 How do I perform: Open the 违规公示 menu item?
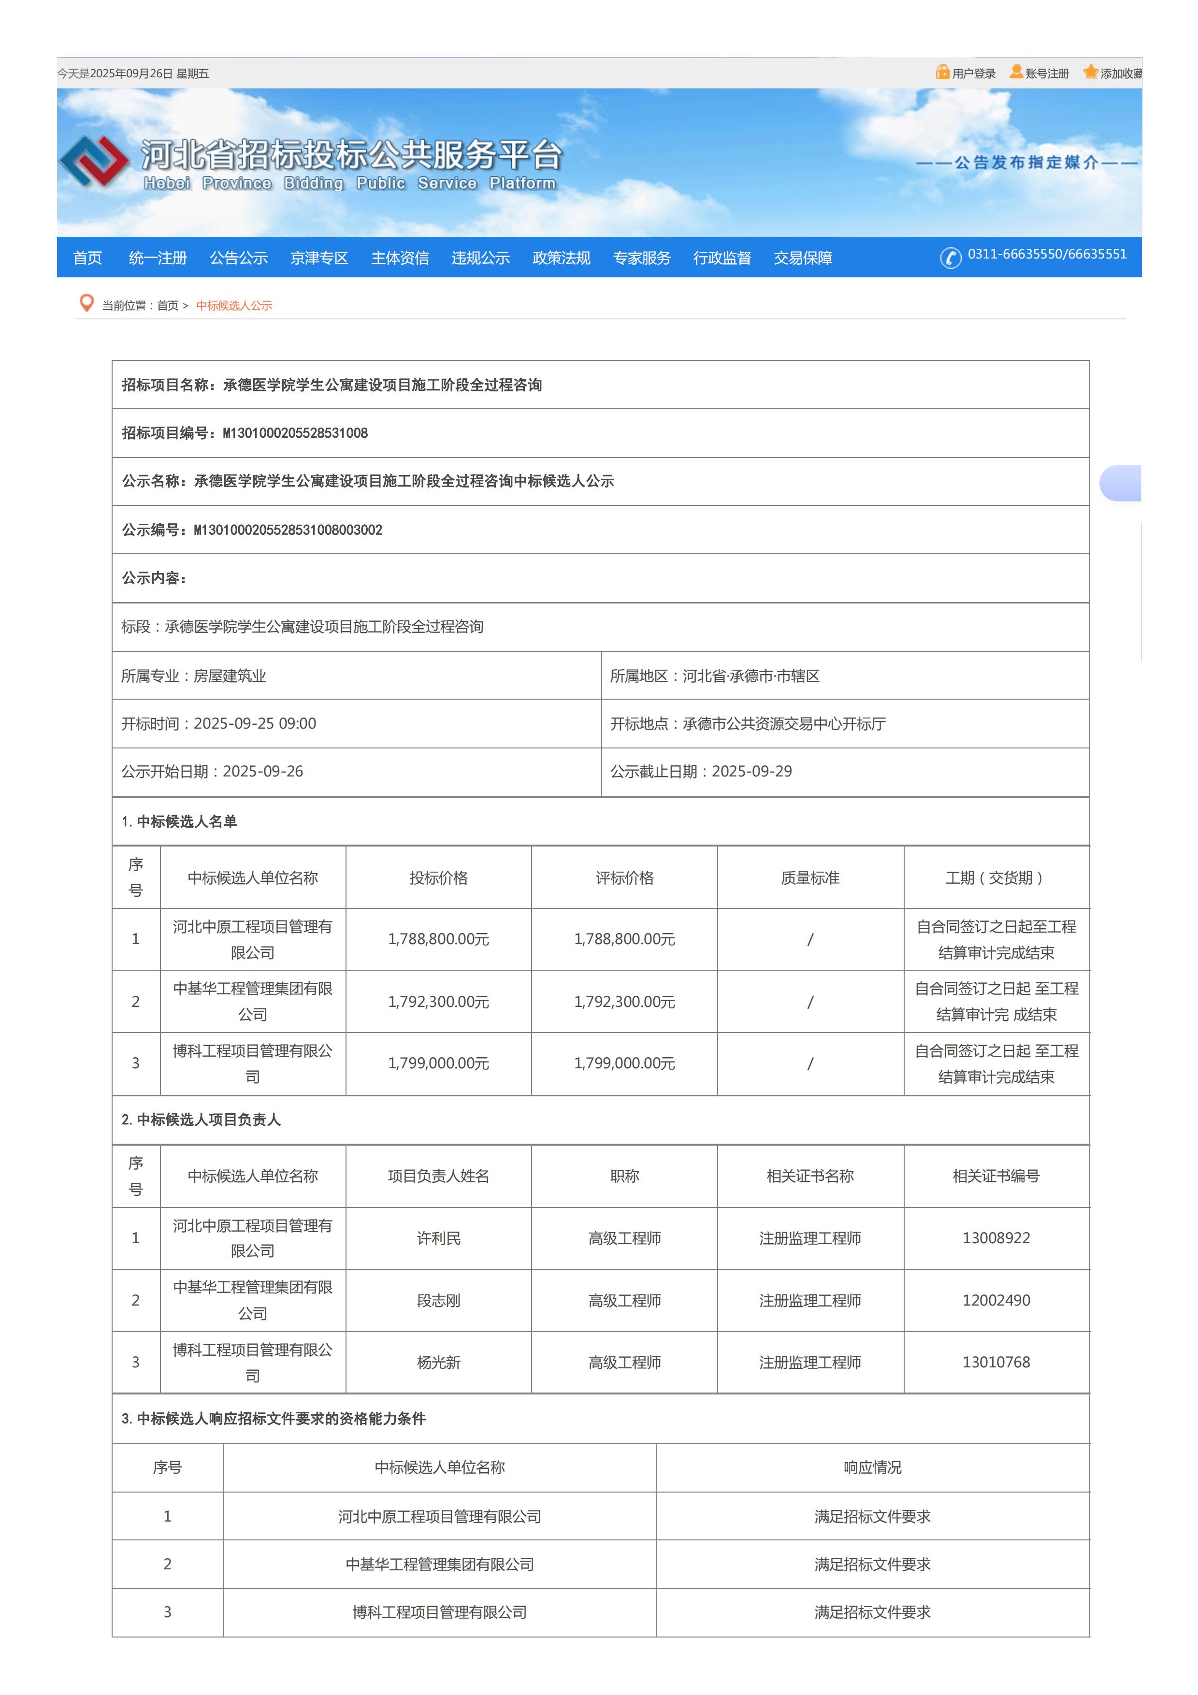[480, 258]
